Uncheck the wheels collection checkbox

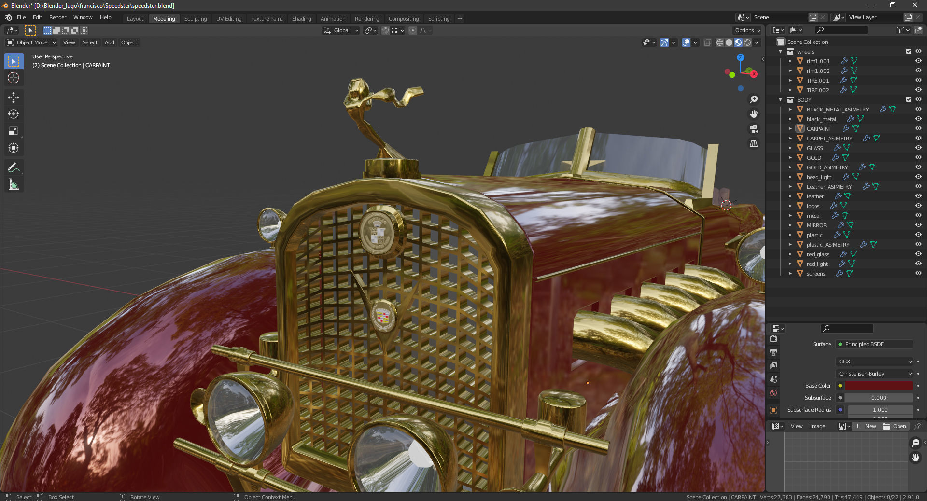click(908, 51)
